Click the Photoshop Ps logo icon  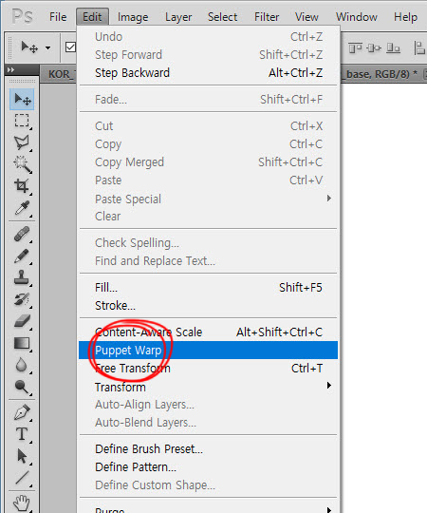point(22,16)
